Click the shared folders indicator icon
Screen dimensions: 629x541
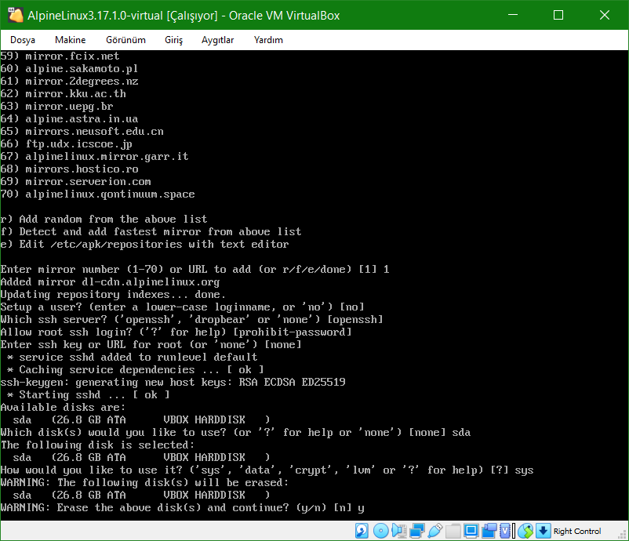pyautogui.click(x=453, y=531)
